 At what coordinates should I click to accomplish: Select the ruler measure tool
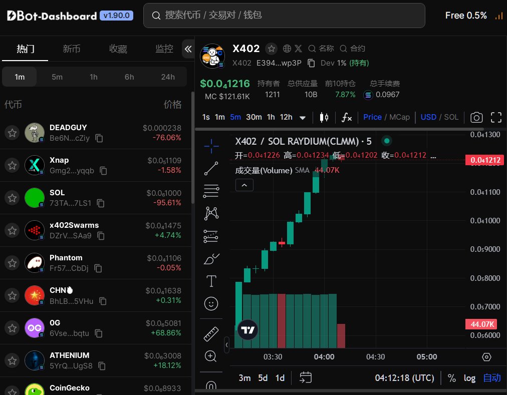click(211, 334)
